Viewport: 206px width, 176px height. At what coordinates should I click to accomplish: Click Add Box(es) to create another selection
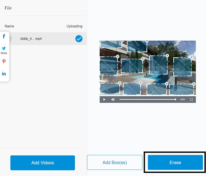(115, 162)
